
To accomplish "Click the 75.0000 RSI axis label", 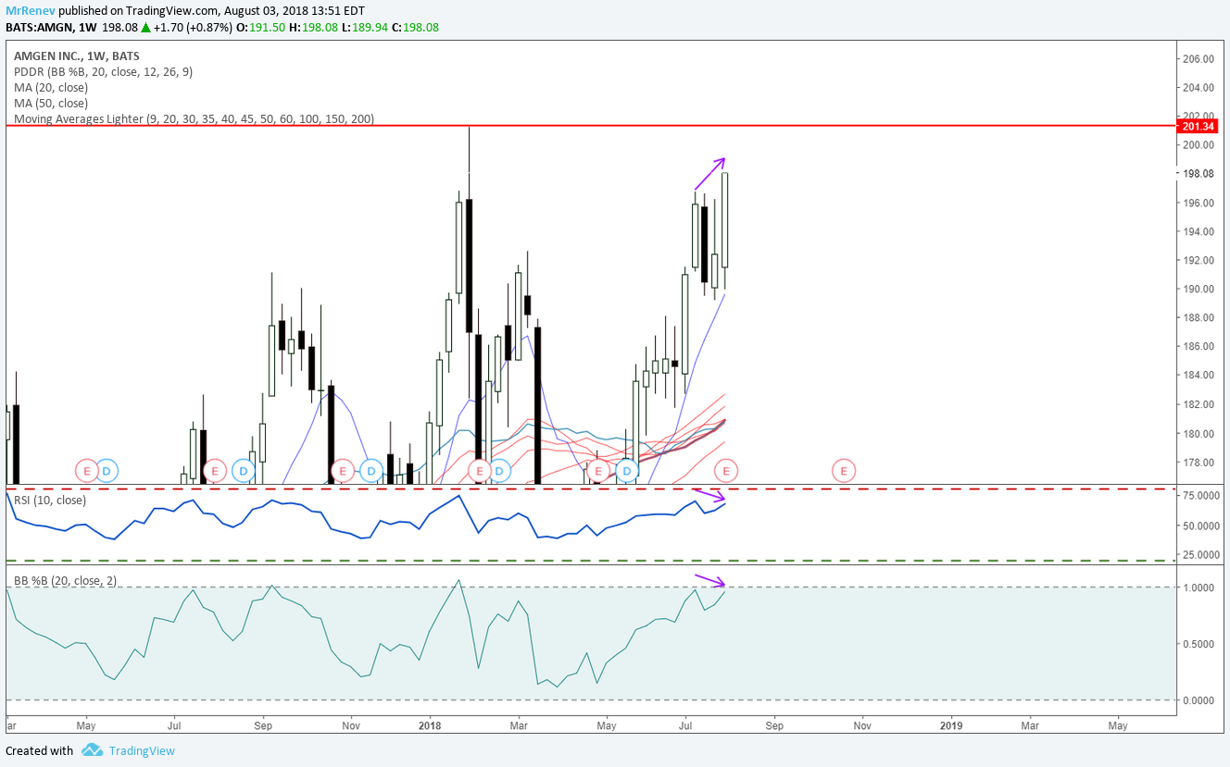I will pyautogui.click(x=1201, y=496).
